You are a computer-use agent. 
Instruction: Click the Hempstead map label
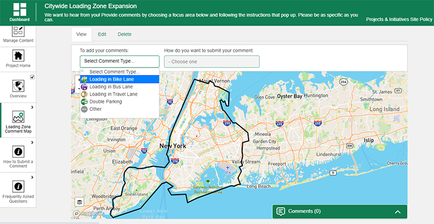tap(268, 148)
